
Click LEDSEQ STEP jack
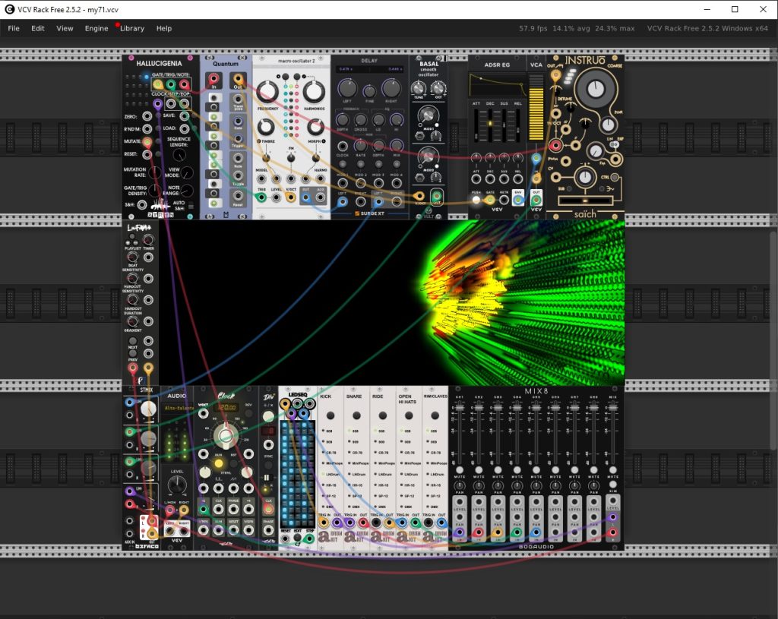coord(309,538)
